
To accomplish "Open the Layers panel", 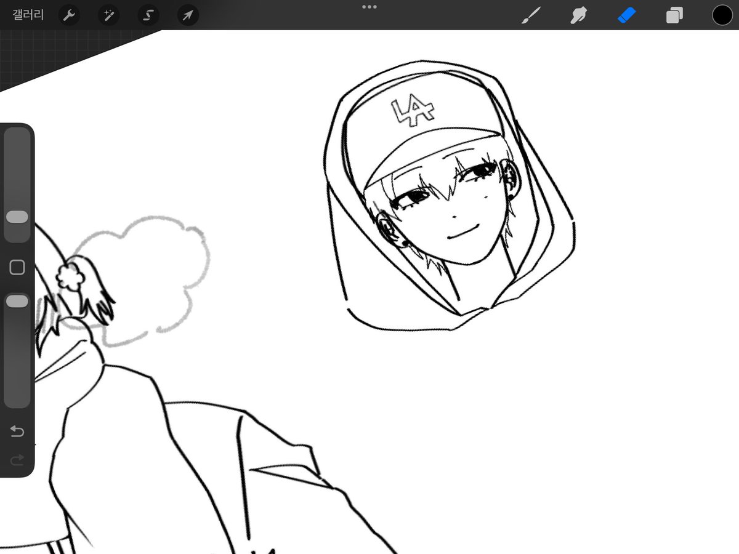I will (674, 15).
